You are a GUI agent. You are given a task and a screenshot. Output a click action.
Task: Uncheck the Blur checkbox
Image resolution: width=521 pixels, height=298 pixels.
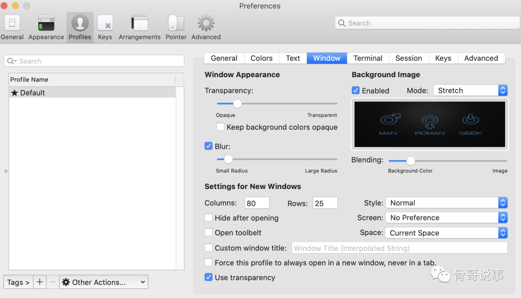[208, 146]
